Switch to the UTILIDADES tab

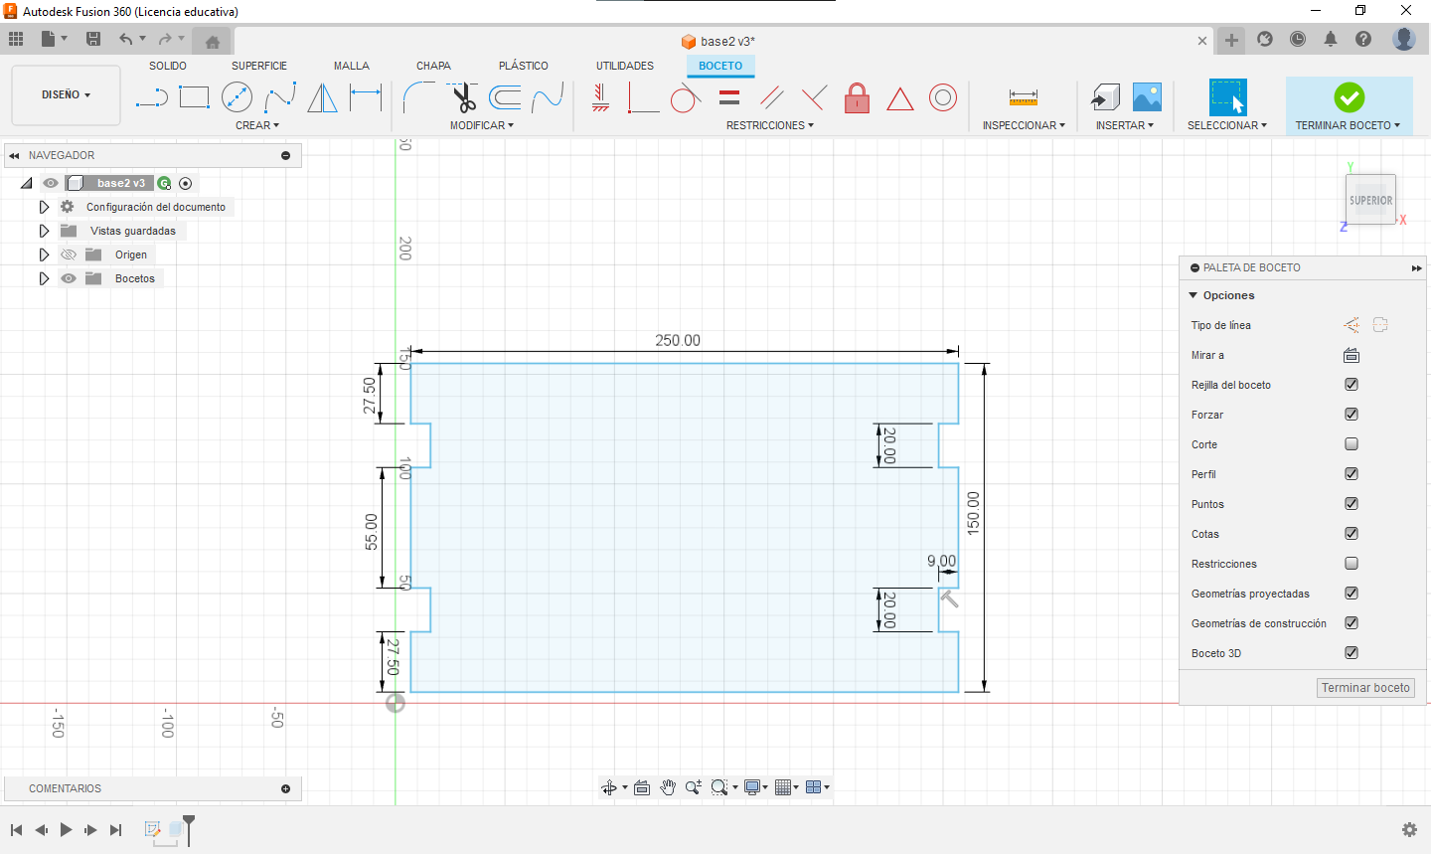click(x=625, y=66)
